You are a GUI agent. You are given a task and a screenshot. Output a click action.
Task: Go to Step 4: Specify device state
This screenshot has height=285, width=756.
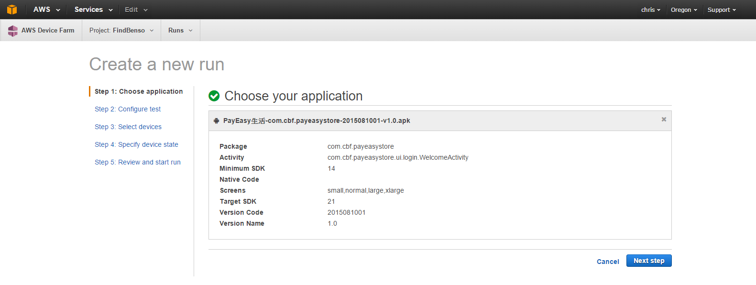tap(136, 144)
